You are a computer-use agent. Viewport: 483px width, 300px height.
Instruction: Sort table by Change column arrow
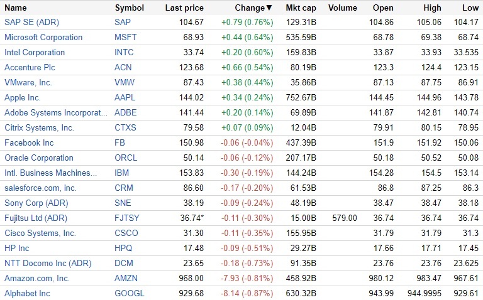270,8
